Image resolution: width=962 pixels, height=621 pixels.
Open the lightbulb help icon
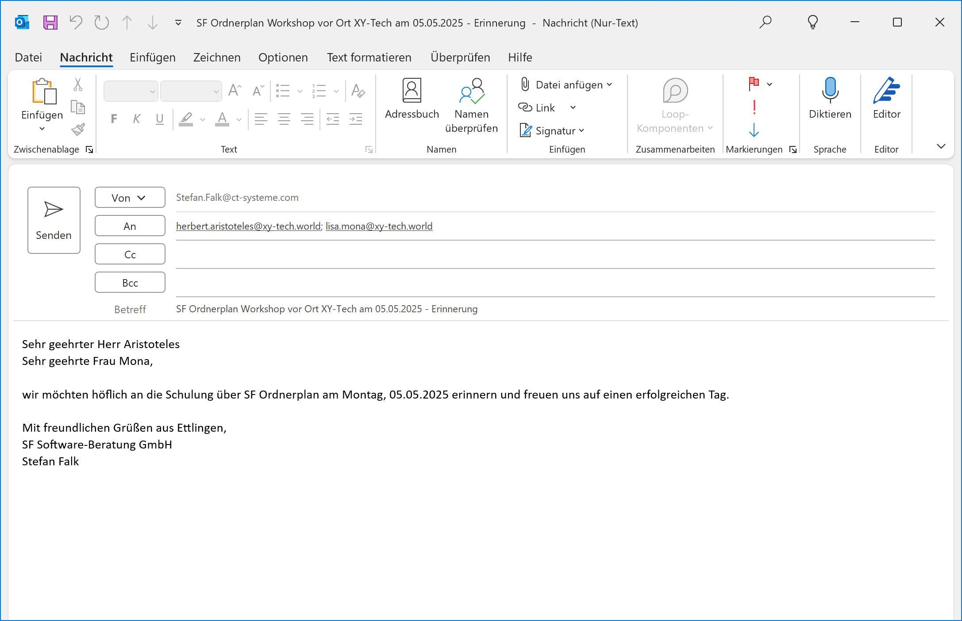point(812,23)
